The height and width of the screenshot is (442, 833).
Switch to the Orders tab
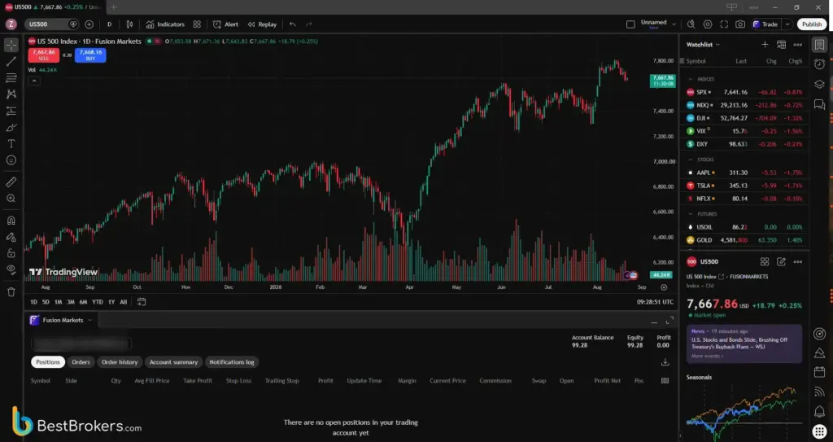(x=81, y=362)
